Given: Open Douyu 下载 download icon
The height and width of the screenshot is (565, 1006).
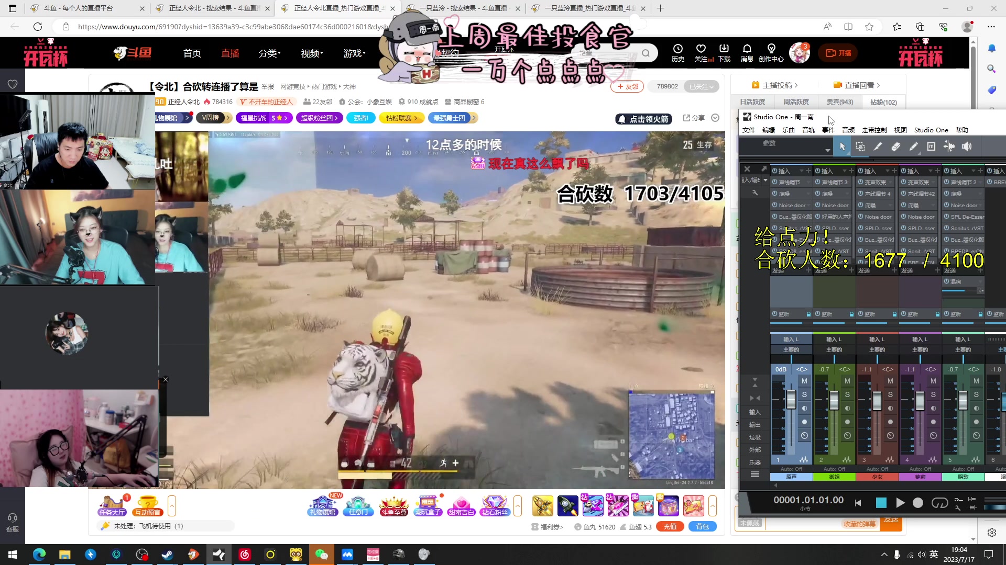Looking at the screenshot, I should [x=724, y=53].
